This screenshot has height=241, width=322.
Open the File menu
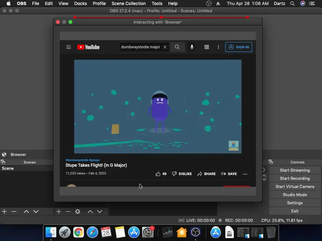[x=36, y=4]
